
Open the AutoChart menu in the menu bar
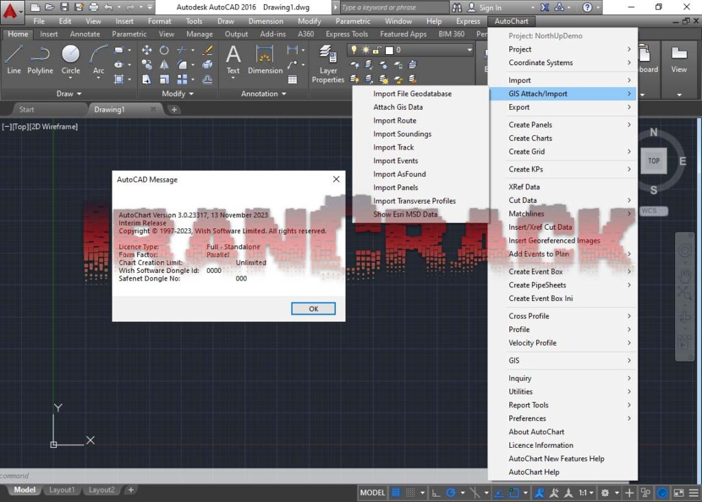pos(511,21)
